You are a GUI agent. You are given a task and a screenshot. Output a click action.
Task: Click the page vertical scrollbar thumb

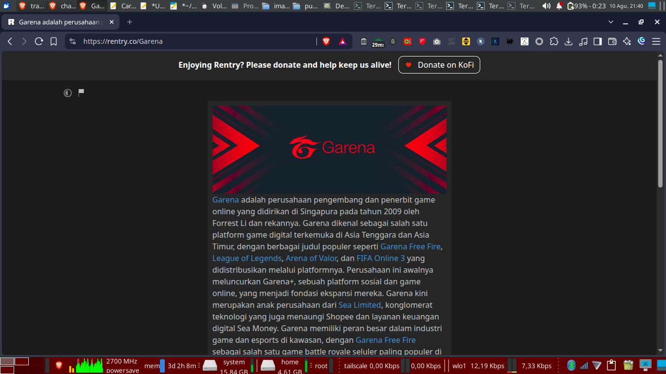coord(661,124)
